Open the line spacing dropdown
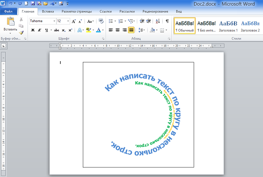This screenshot has width=263, height=177. tap(142, 30)
